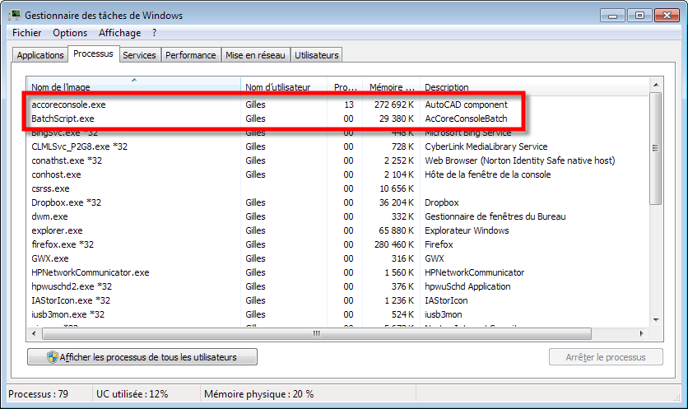The image size is (688, 409).
Task: Switch to the Utilisateurs tab
Action: pyautogui.click(x=316, y=55)
